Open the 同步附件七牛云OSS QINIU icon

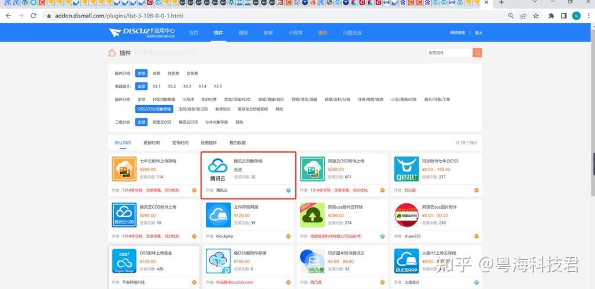point(406,169)
